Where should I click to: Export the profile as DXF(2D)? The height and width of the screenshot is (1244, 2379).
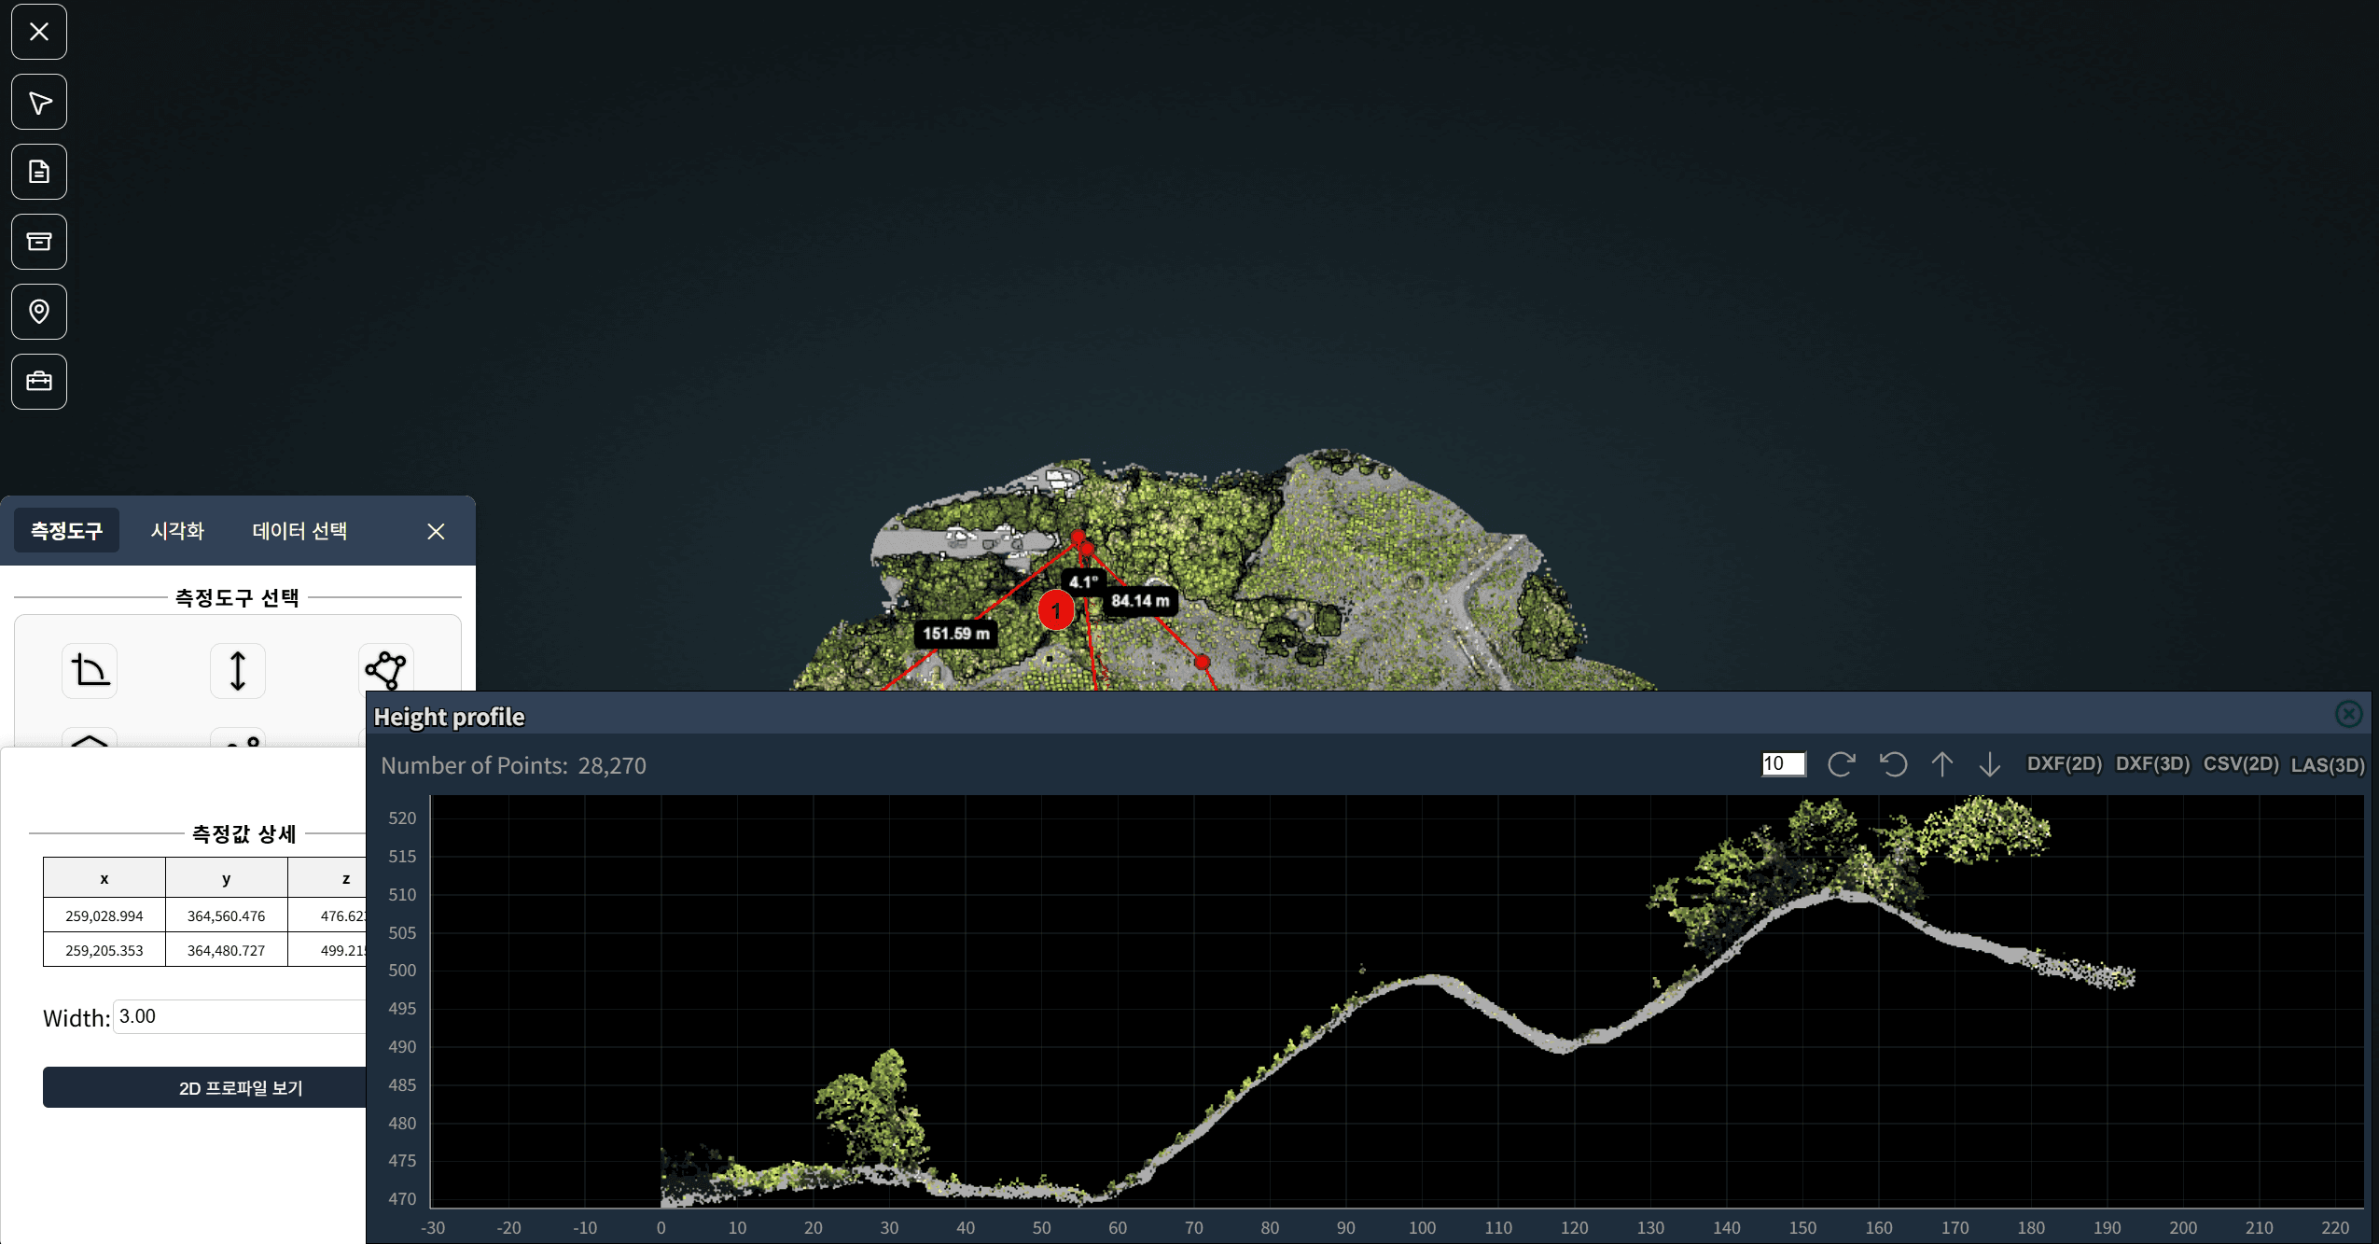(x=2064, y=764)
